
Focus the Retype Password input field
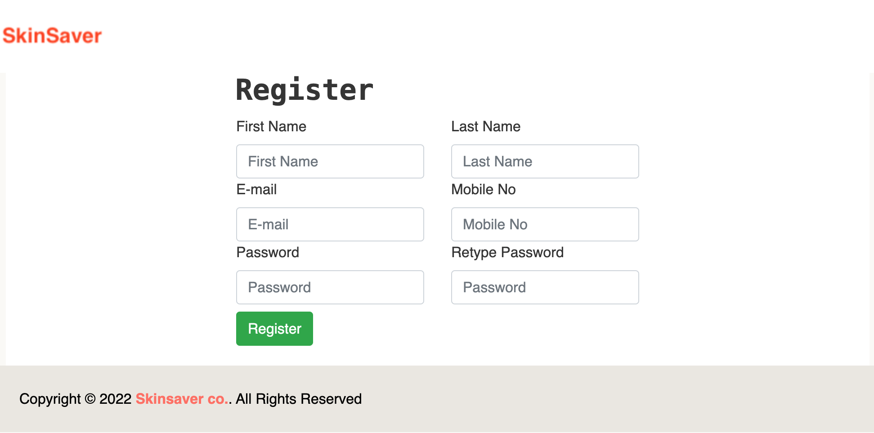[x=545, y=287]
